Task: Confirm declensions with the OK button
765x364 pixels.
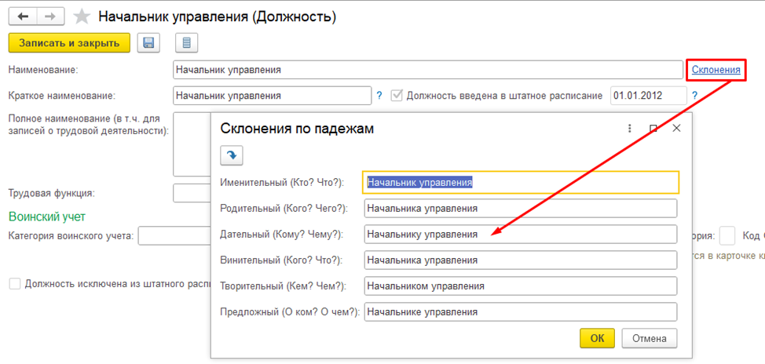Action: tap(597, 338)
